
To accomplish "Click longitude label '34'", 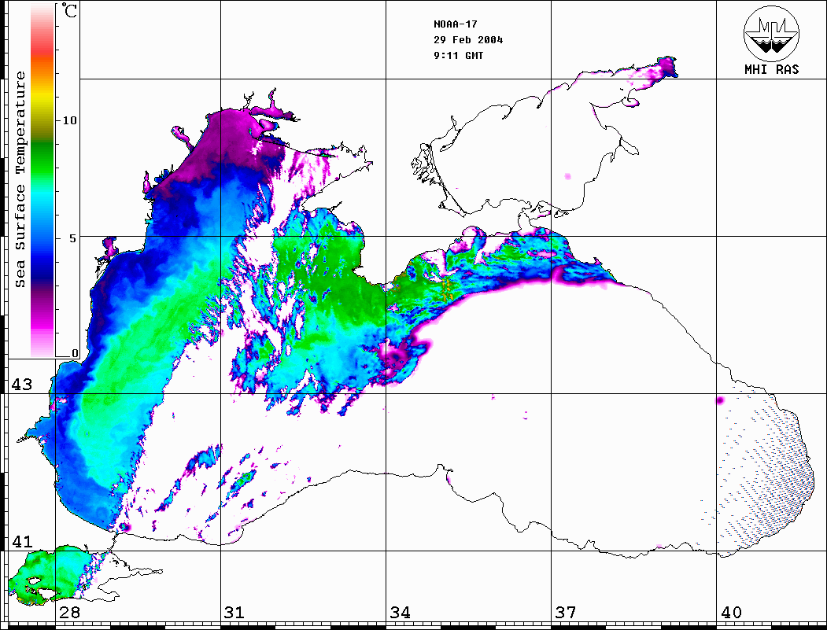I will [x=400, y=612].
